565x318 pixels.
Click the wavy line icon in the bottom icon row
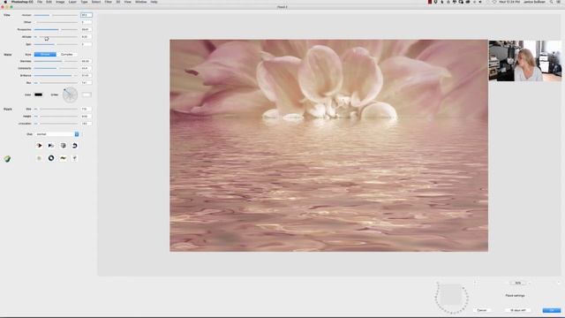tap(63, 158)
